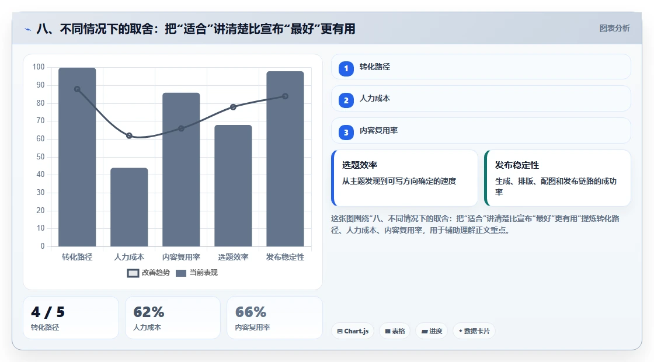This screenshot has width=654, height=362.
Task: Click the 62% value
Action: (x=149, y=312)
